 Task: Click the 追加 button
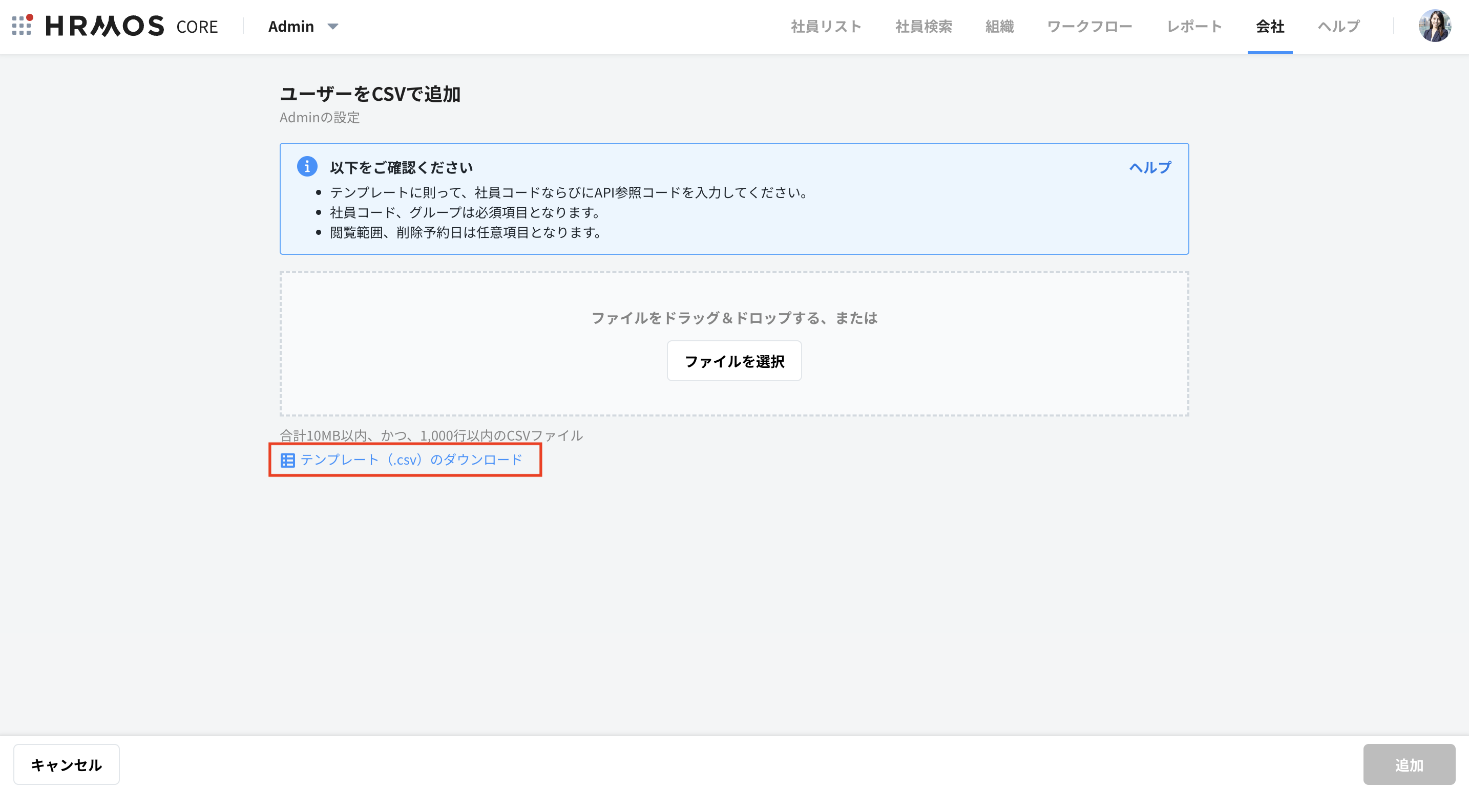point(1409,764)
